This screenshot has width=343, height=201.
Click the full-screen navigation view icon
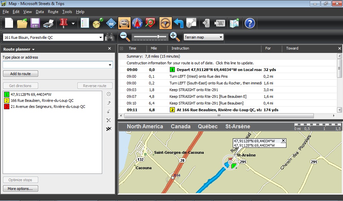(x=191, y=23)
